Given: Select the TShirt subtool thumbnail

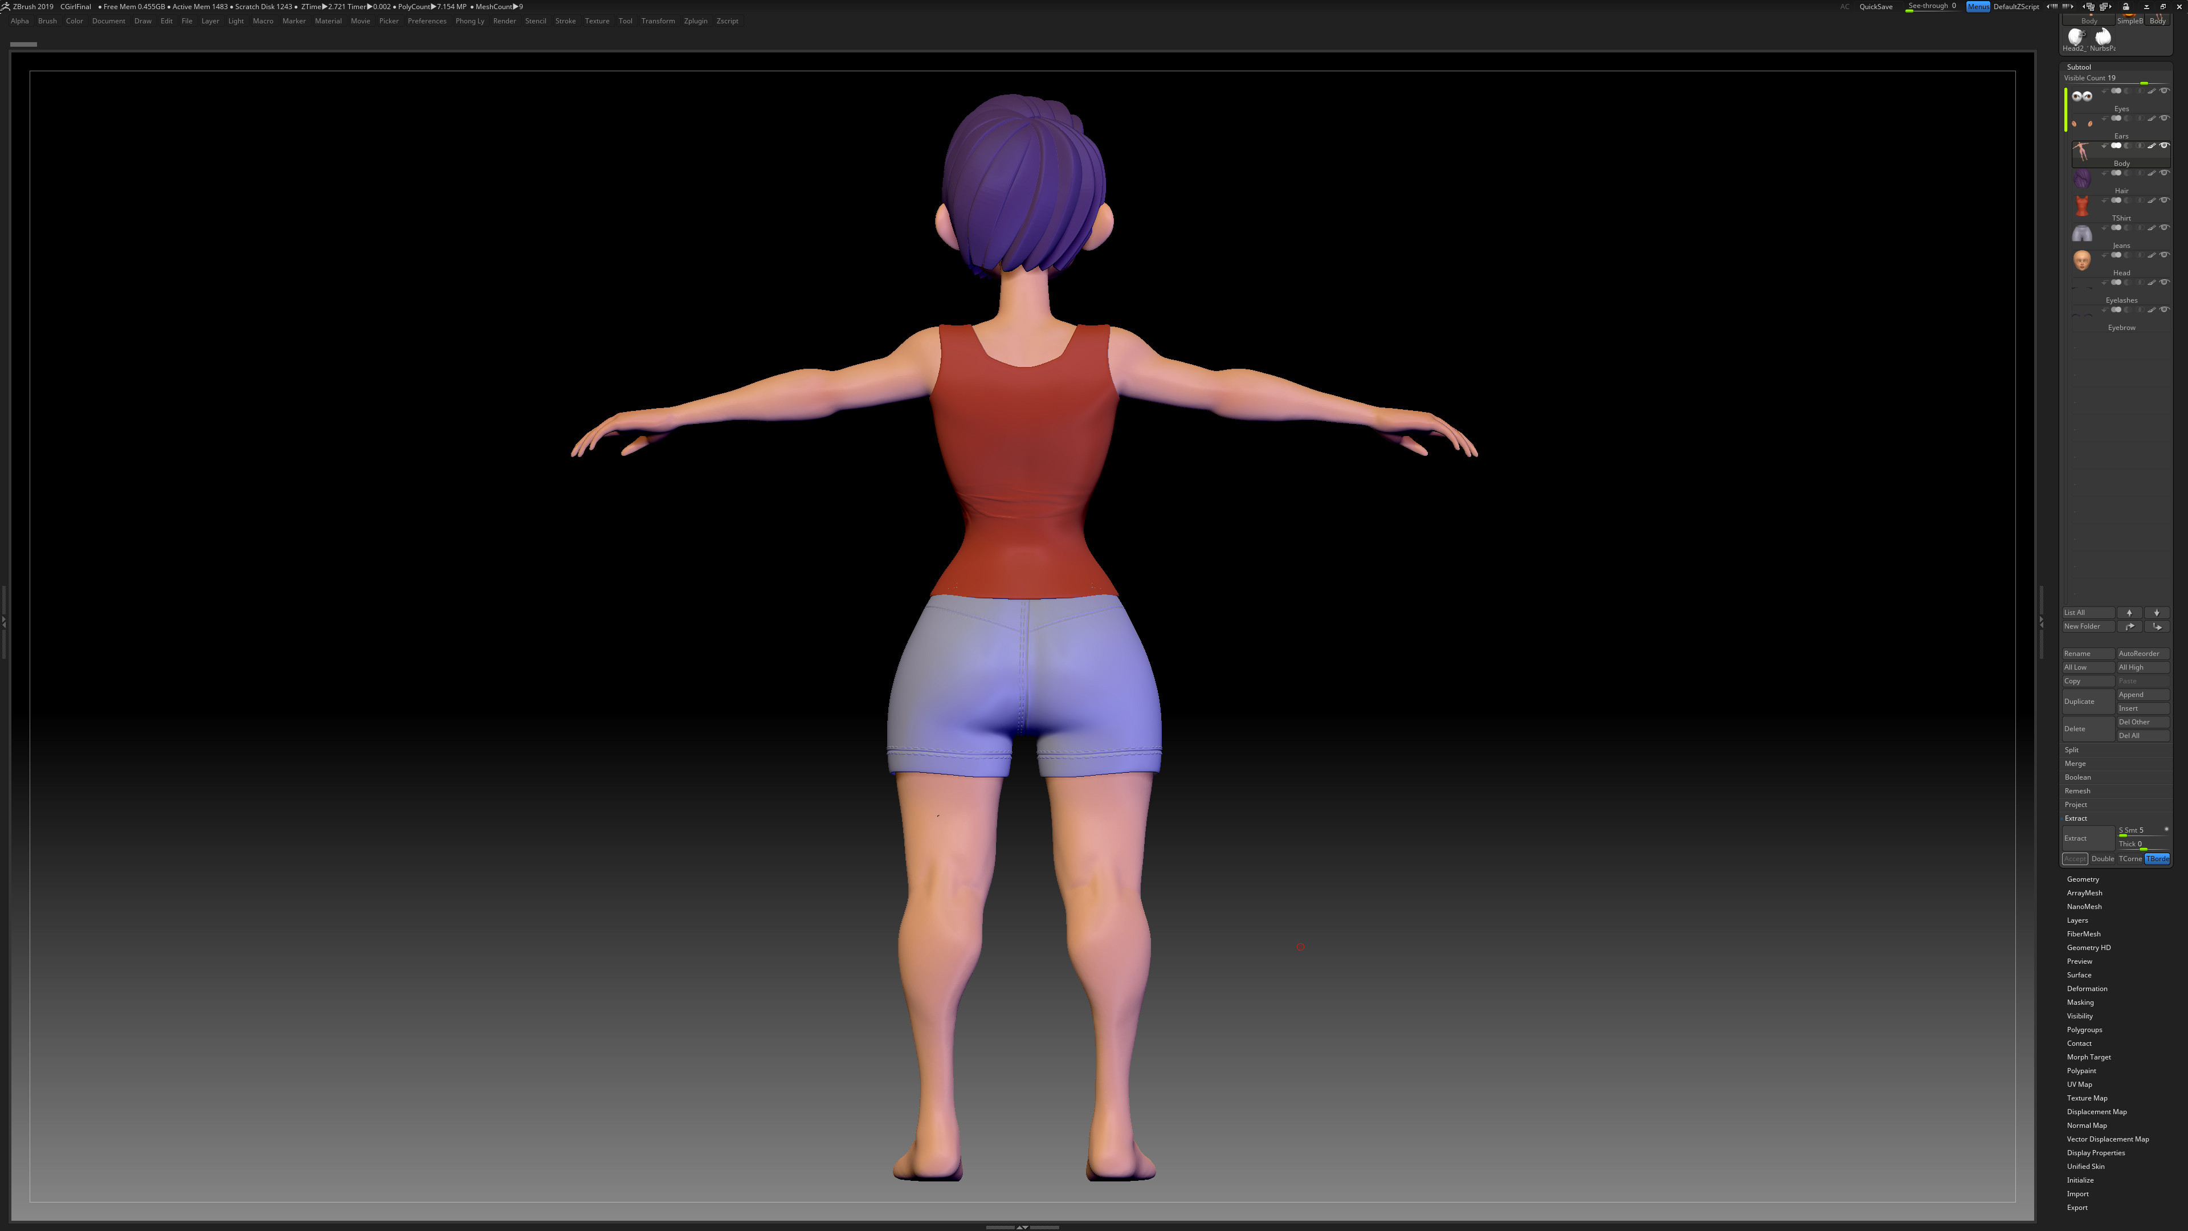Looking at the screenshot, I should (2082, 206).
